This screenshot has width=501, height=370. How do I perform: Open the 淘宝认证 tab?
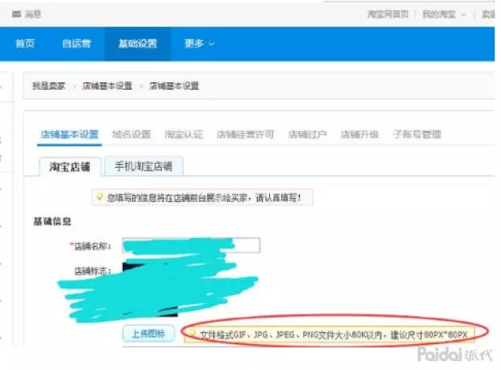pos(183,135)
